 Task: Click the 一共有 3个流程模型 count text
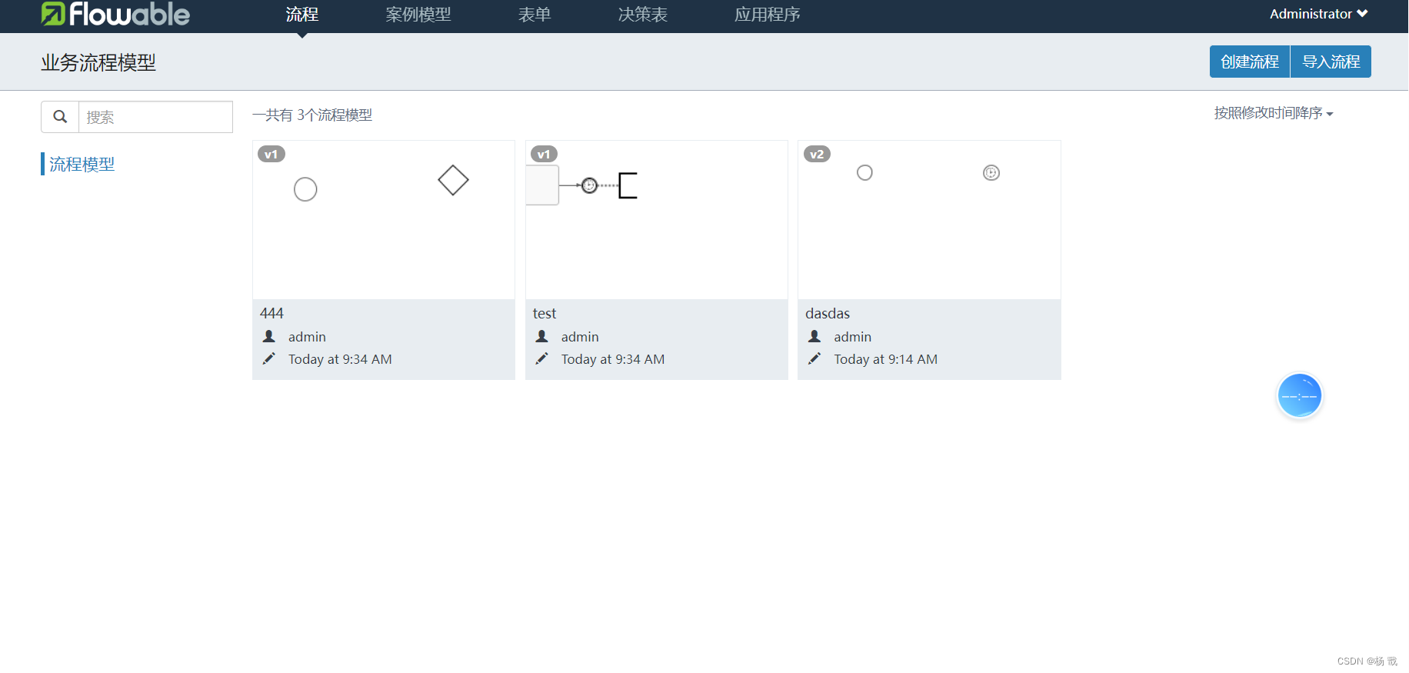312,115
